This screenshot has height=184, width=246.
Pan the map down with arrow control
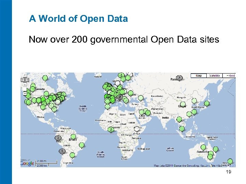[25, 85]
